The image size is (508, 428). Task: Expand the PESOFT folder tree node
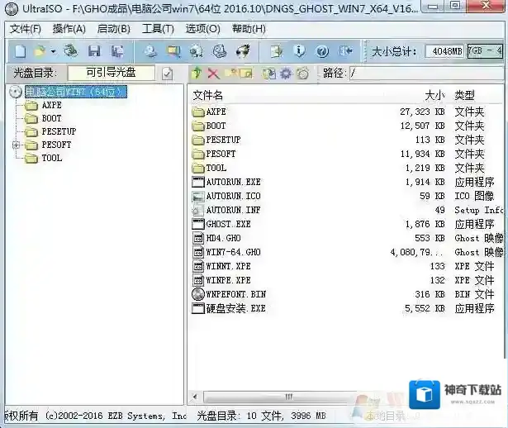click(17, 145)
